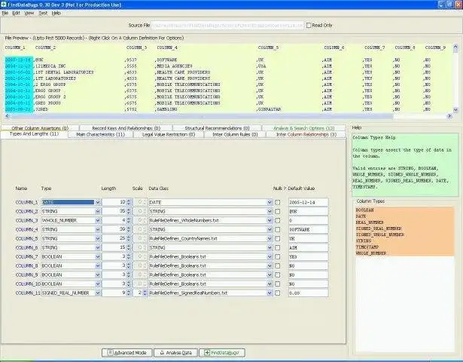The width and height of the screenshot is (463, 362).
Task: Click the Analyse Data button
Action: pyautogui.click(x=175, y=352)
